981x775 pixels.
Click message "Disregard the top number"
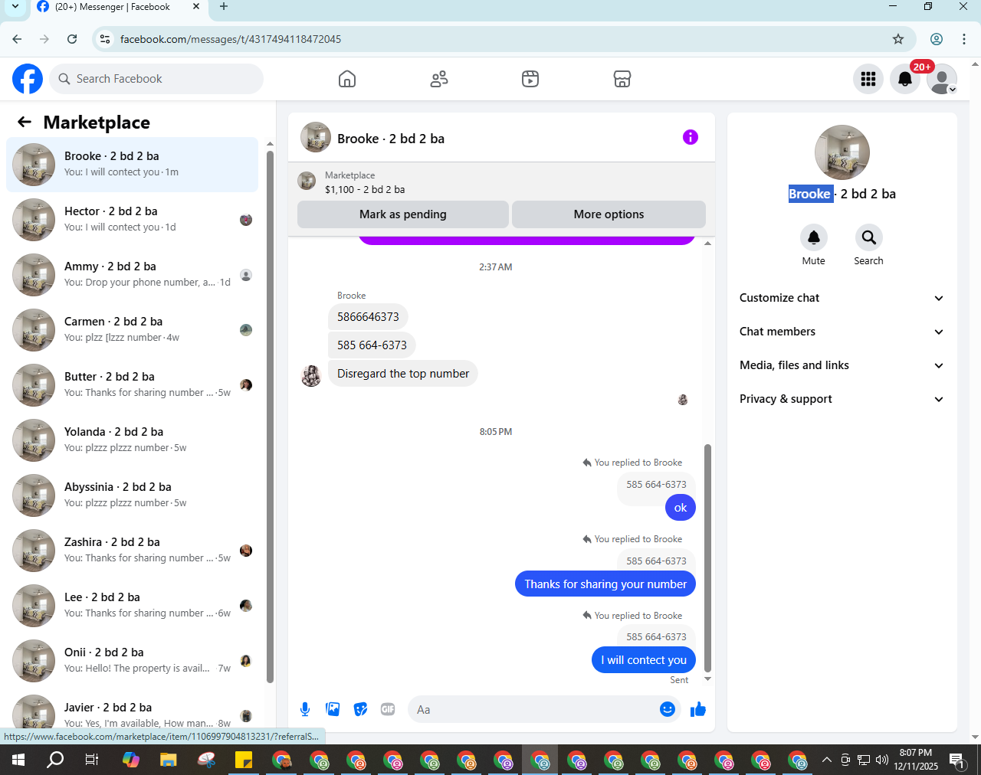point(403,374)
